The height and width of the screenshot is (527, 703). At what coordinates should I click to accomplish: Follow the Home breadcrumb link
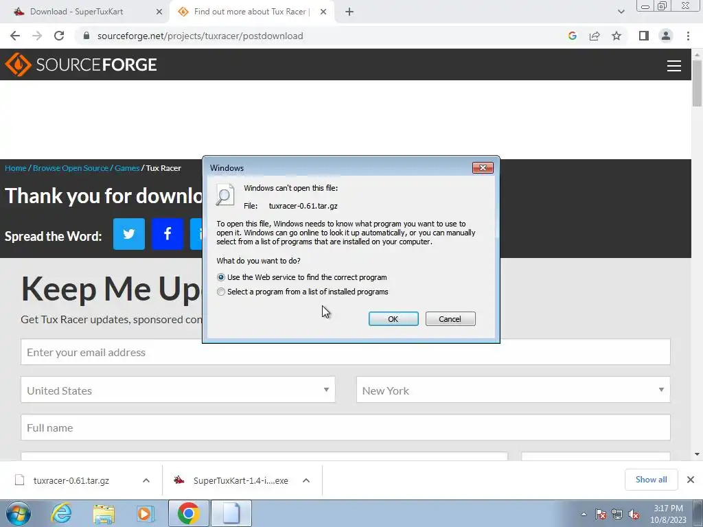(16, 168)
